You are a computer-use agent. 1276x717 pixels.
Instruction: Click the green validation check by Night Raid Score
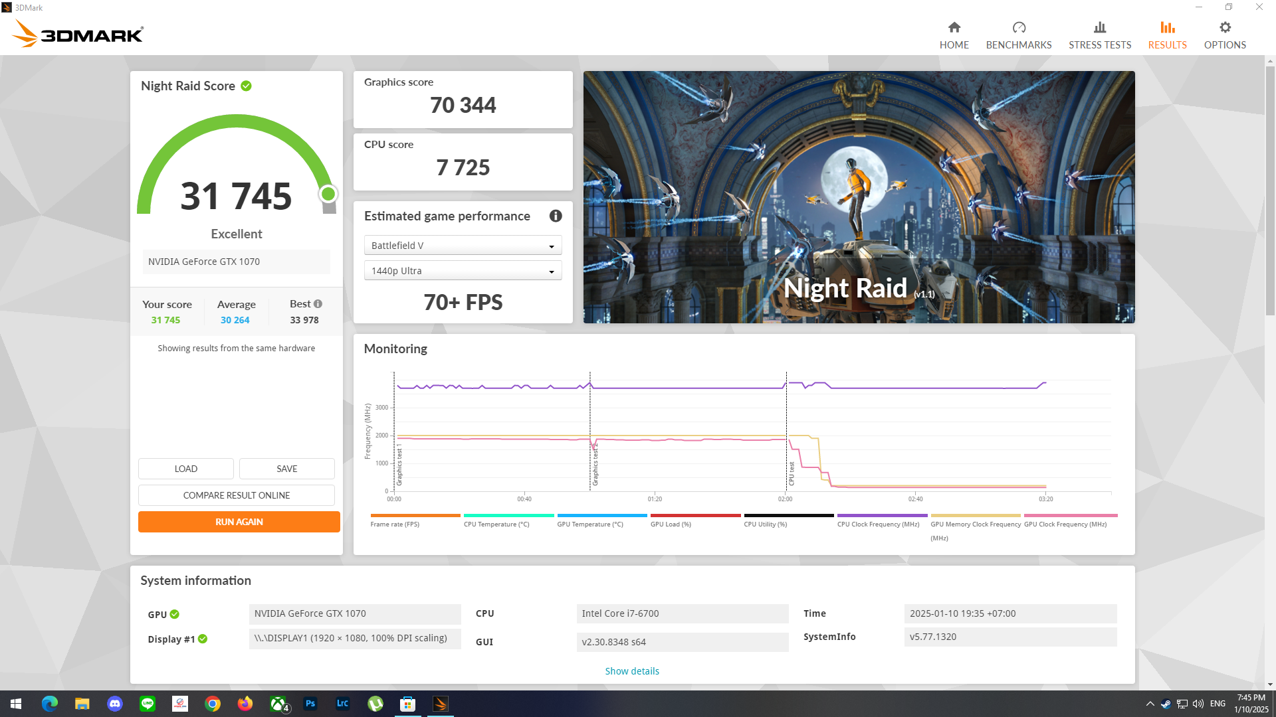(x=246, y=86)
